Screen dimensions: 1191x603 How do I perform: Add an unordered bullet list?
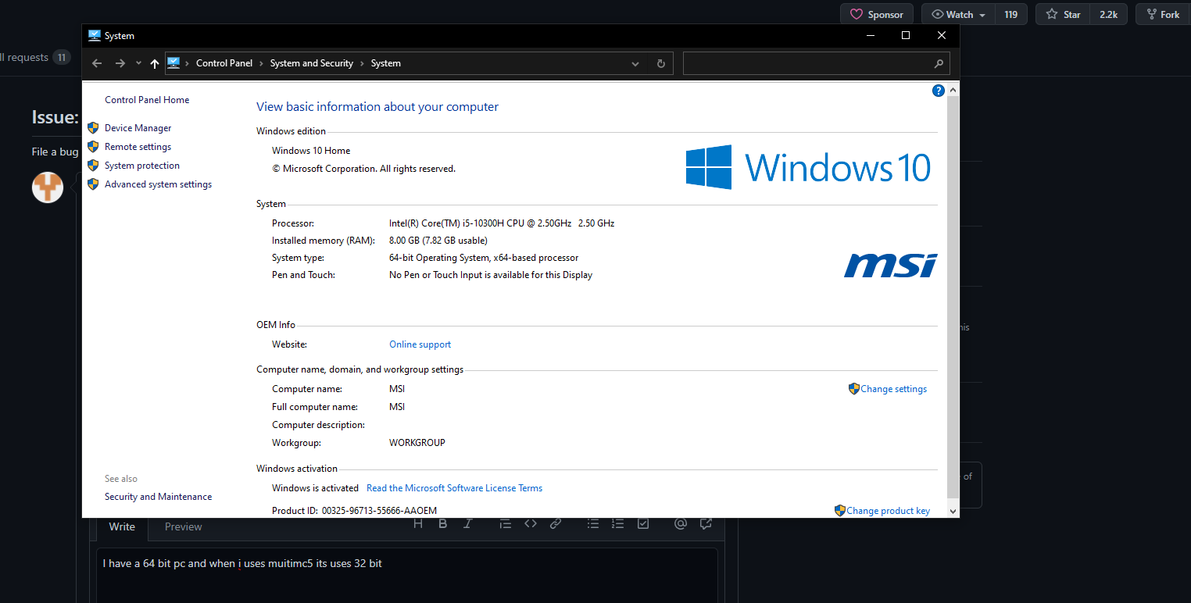[x=593, y=523]
